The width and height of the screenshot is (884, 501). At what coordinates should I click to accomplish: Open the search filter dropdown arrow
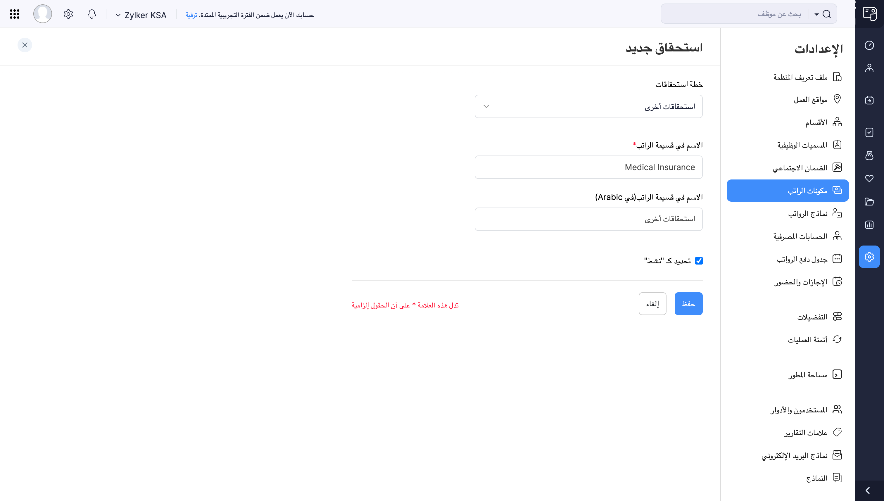point(816,14)
